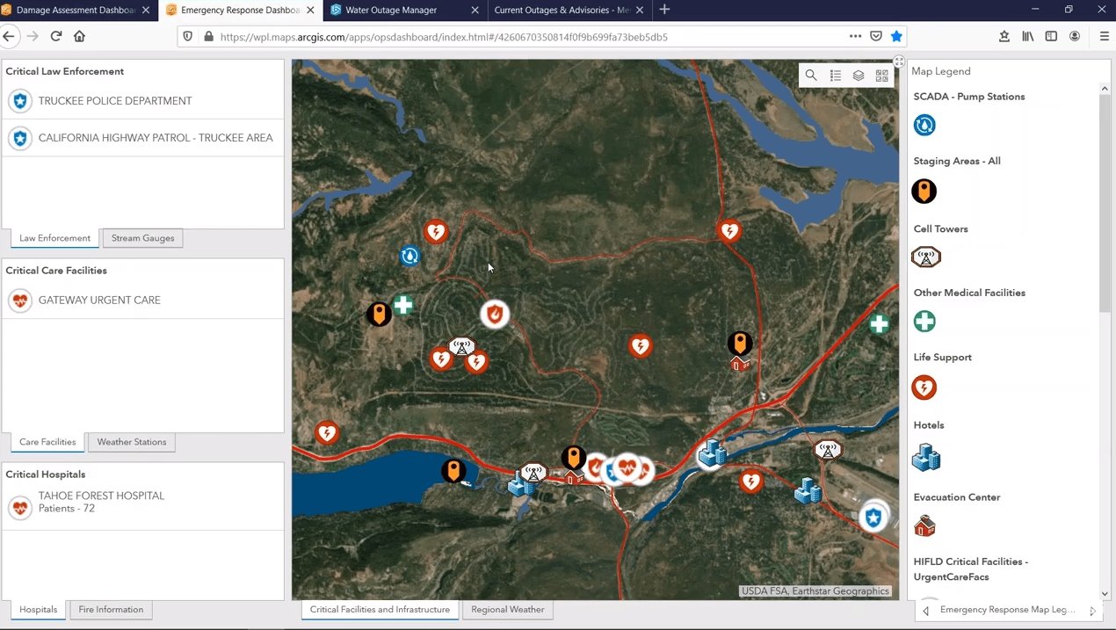Open the basemap gallery tool
This screenshot has height=630, width=1116.
click(882, 76)
